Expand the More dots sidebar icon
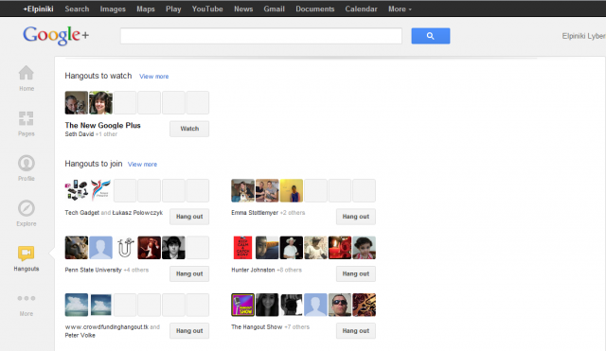The width and height of the screenshot is (606, 351). [x=27, y=298]
